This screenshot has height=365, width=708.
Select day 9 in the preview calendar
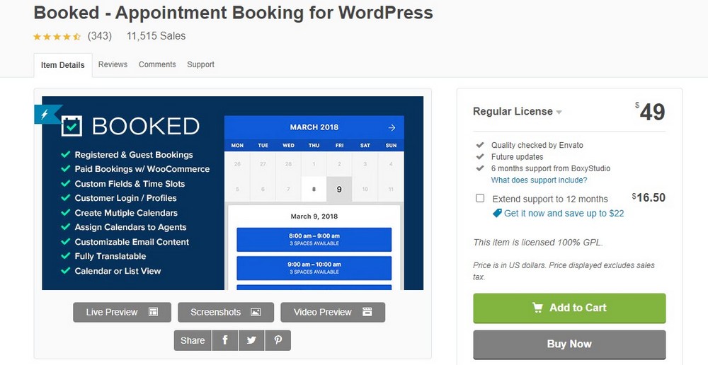click(x=339, y=189)
